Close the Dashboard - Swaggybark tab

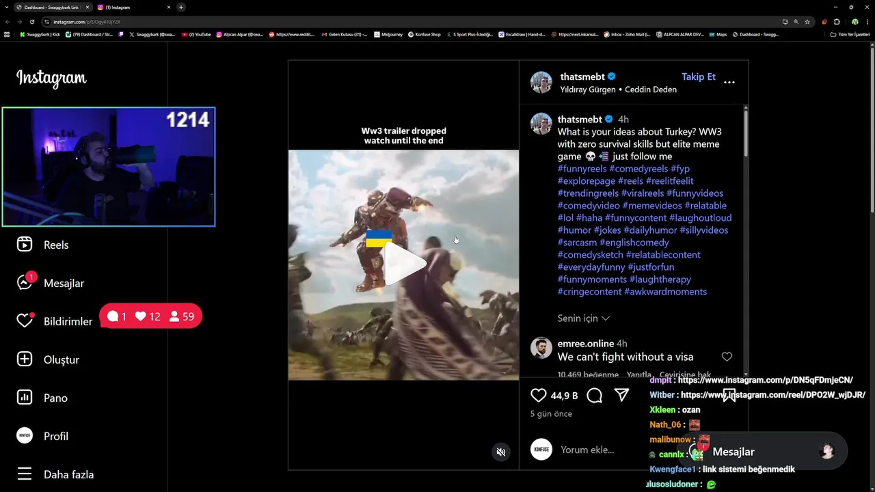pos(87,7)
